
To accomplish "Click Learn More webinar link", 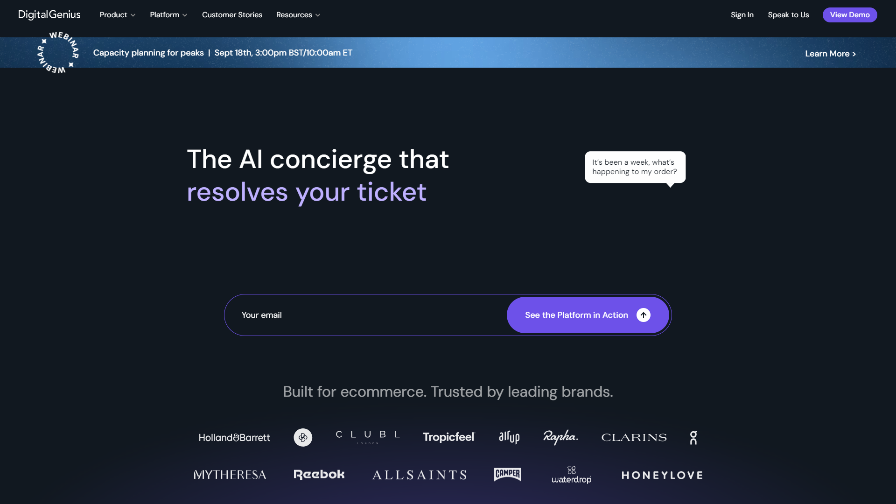I will click(832, 54).
